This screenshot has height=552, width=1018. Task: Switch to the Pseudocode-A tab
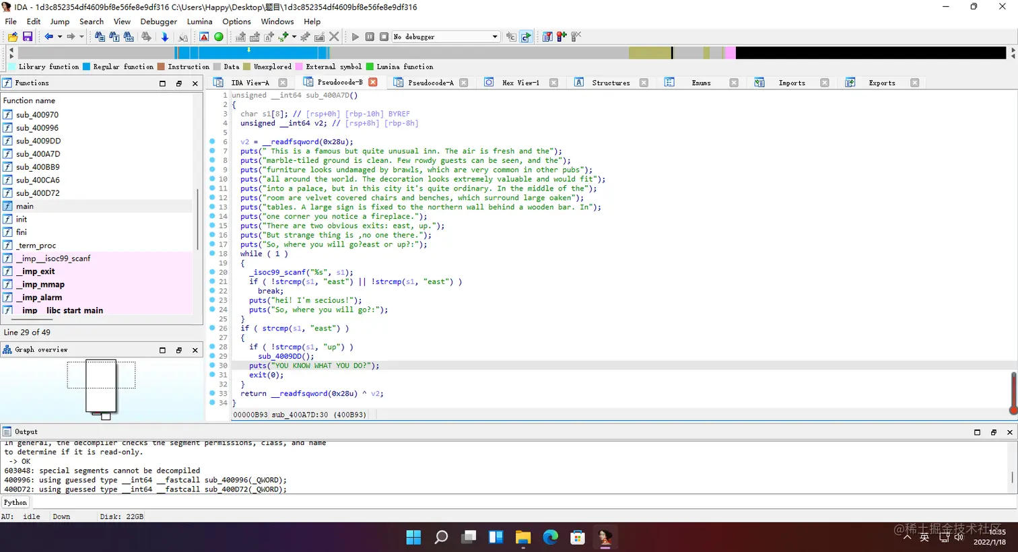click(430, 83)
